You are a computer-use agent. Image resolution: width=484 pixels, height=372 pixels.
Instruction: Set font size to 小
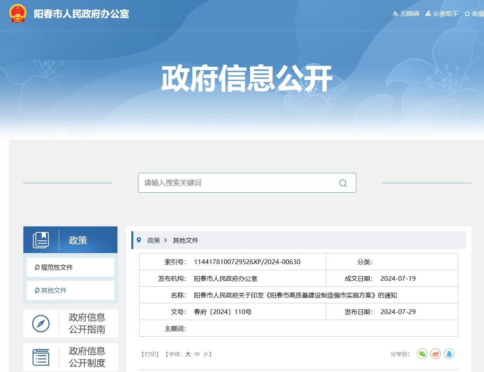pos(206,354)
